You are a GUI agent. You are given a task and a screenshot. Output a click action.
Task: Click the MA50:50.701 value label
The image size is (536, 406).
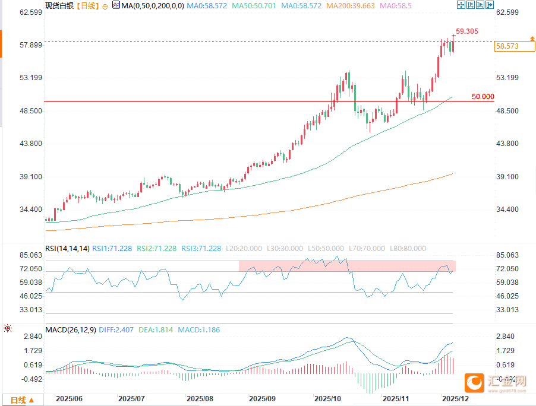click(x=254, y=6)
